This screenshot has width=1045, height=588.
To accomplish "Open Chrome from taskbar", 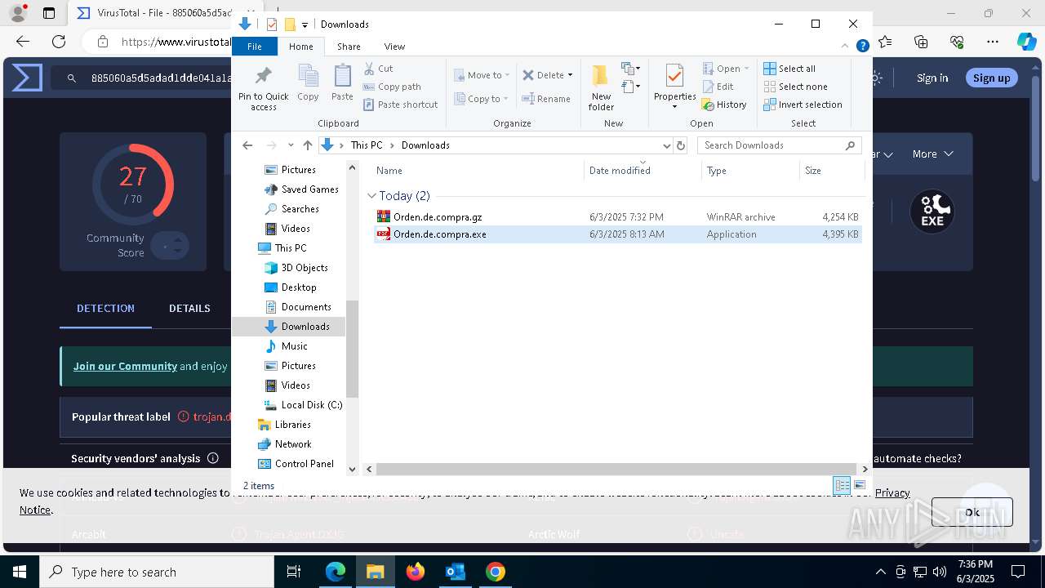I will [495, 572].
